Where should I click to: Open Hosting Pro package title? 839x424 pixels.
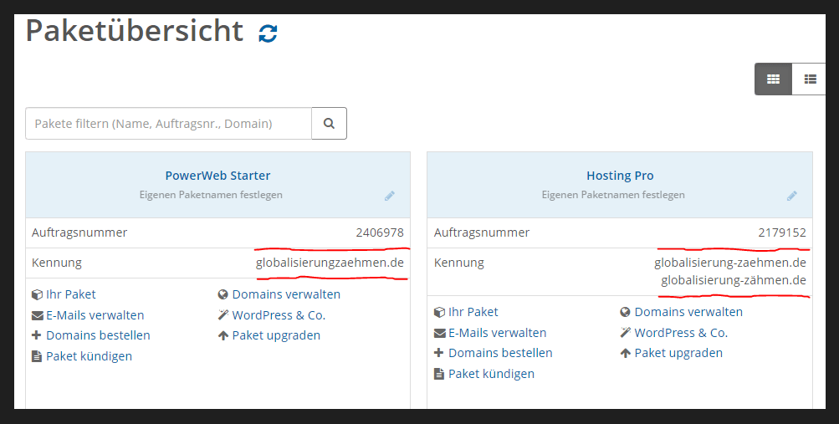point(620,176)
